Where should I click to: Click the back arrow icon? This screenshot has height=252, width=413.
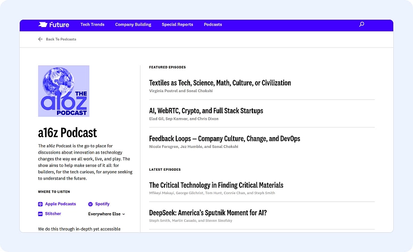pyautogui.click(x=40, y=39)
